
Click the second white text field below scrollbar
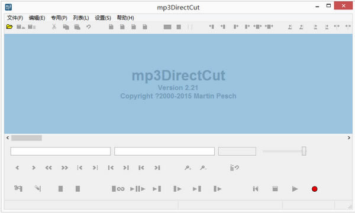(164, 151)
